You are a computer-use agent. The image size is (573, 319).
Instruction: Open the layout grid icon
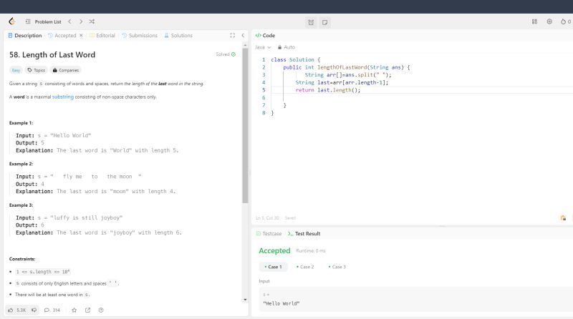(x=534, y=21)
